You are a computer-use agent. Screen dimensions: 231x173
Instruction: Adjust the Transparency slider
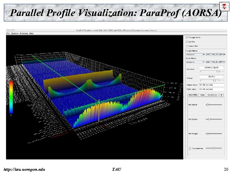214,148
